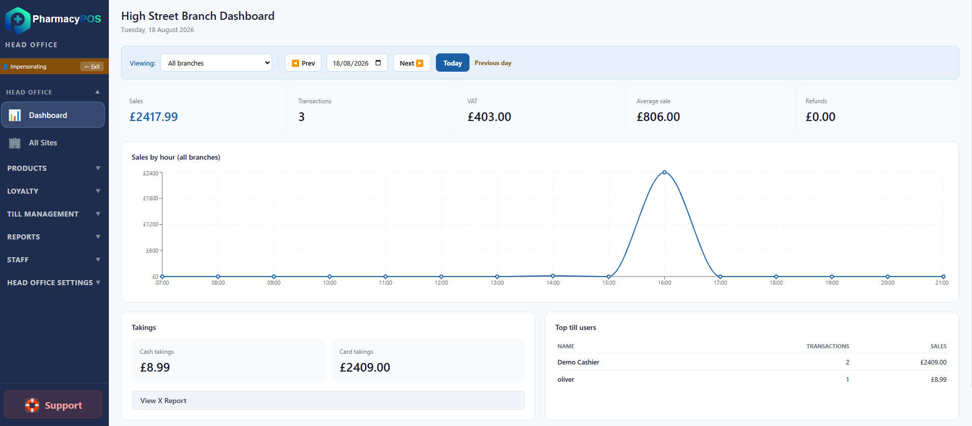Image resolution: width=972 pixels, height=426 pixels.
Task: Click Card takings £2409.00
Action: point(365,368)
